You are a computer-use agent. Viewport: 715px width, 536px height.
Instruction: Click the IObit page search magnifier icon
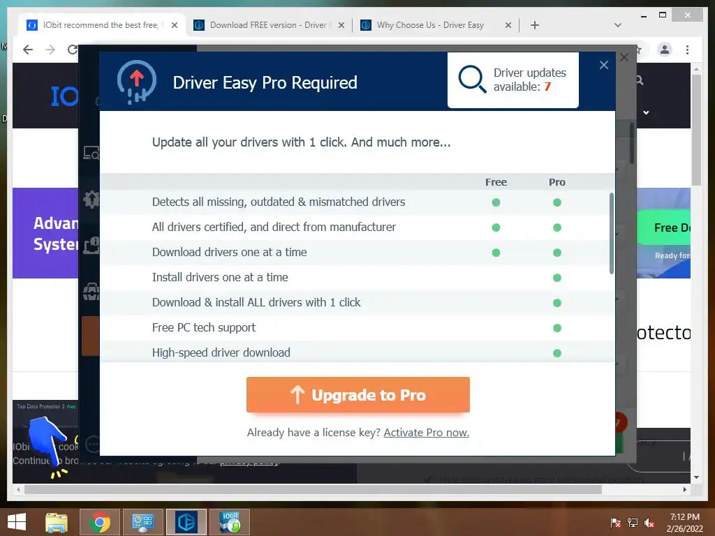pos(640,81)
